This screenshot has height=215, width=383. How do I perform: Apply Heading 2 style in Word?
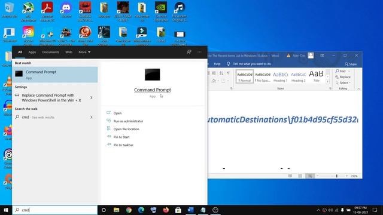tap(298, 76)
